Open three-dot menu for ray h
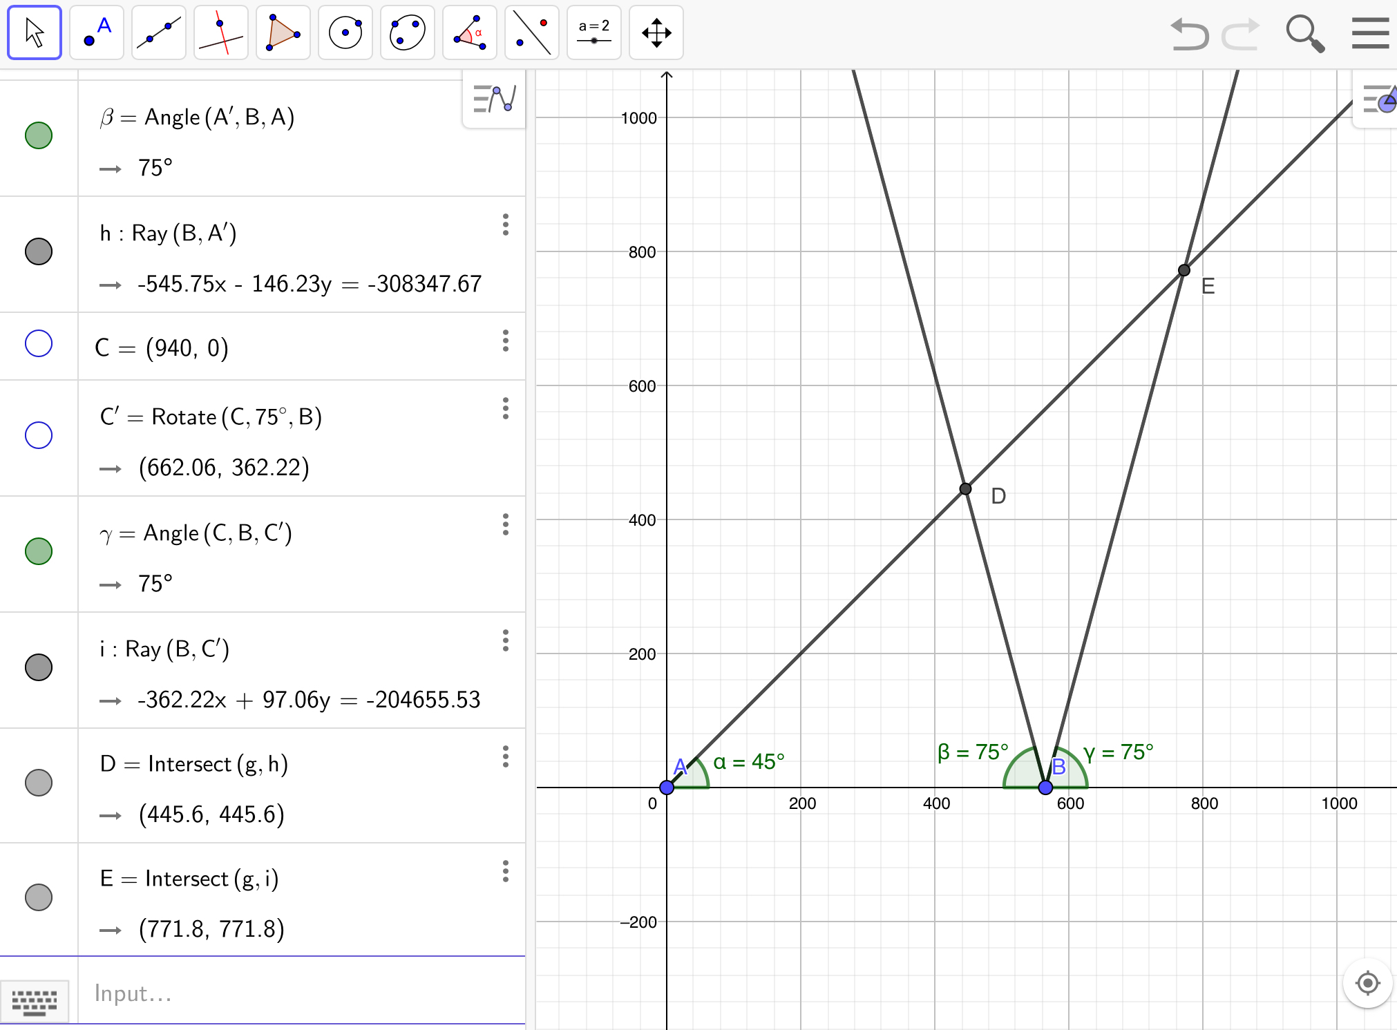 pyautogui.click(x=506, y=225)
